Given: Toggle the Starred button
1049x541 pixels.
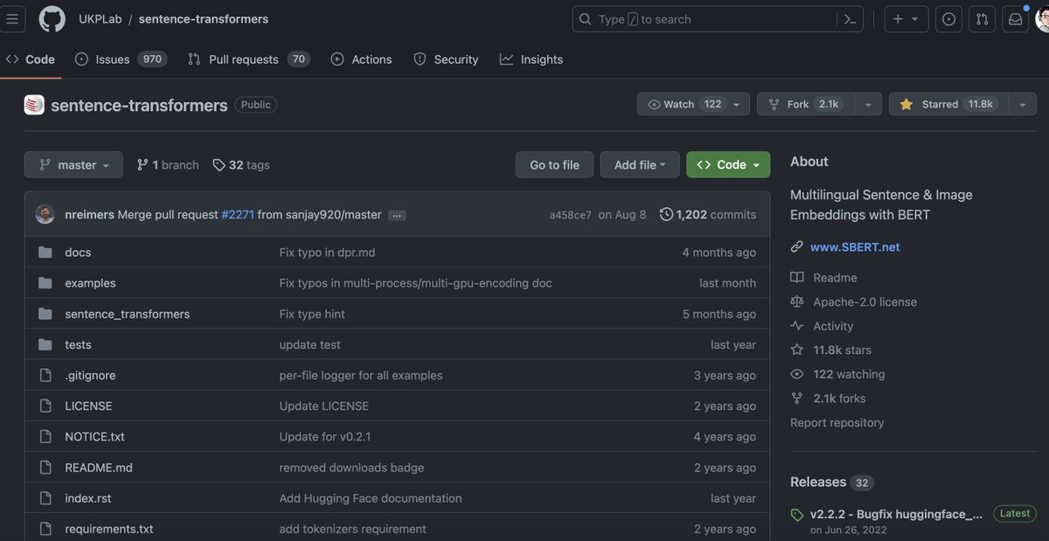Looking at the screenshot, I should (948, 104).
